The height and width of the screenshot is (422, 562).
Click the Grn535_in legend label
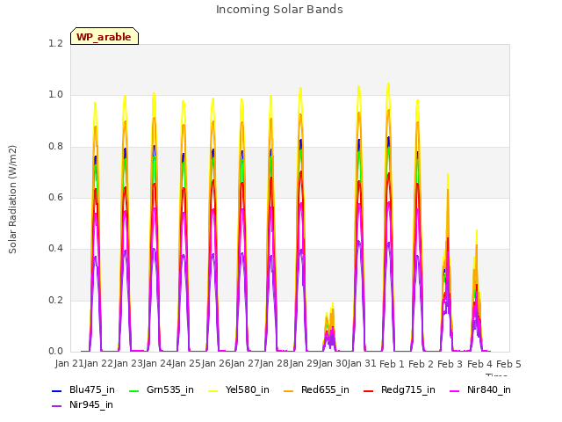[170, 389]
